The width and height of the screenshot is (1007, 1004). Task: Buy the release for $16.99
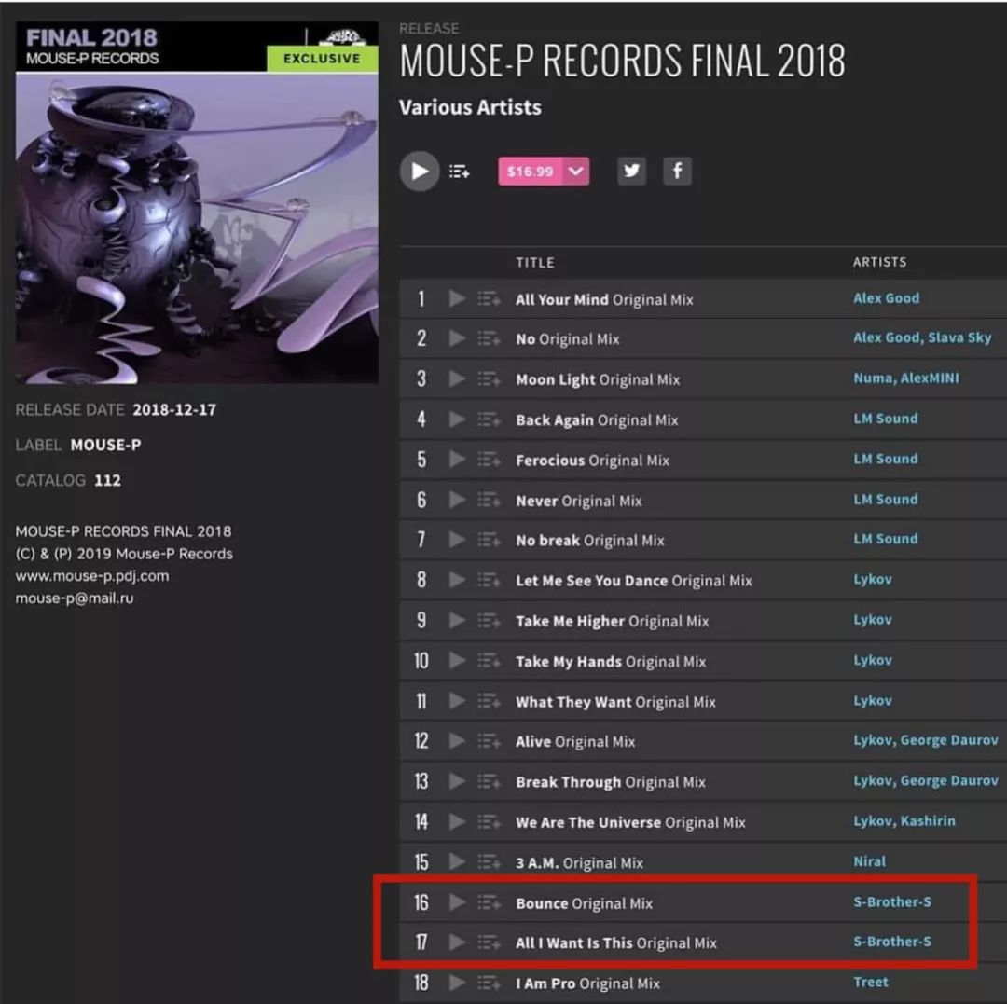coord(531,172)
